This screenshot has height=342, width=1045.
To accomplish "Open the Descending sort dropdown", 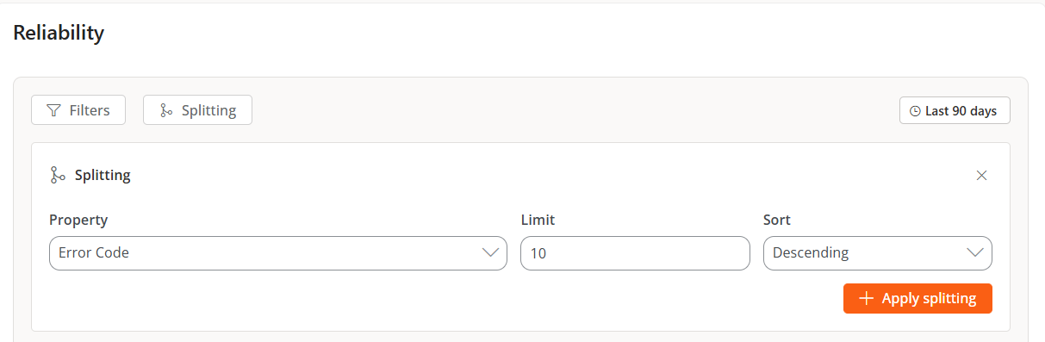I will pyautogui.click(x=878, y=253).
